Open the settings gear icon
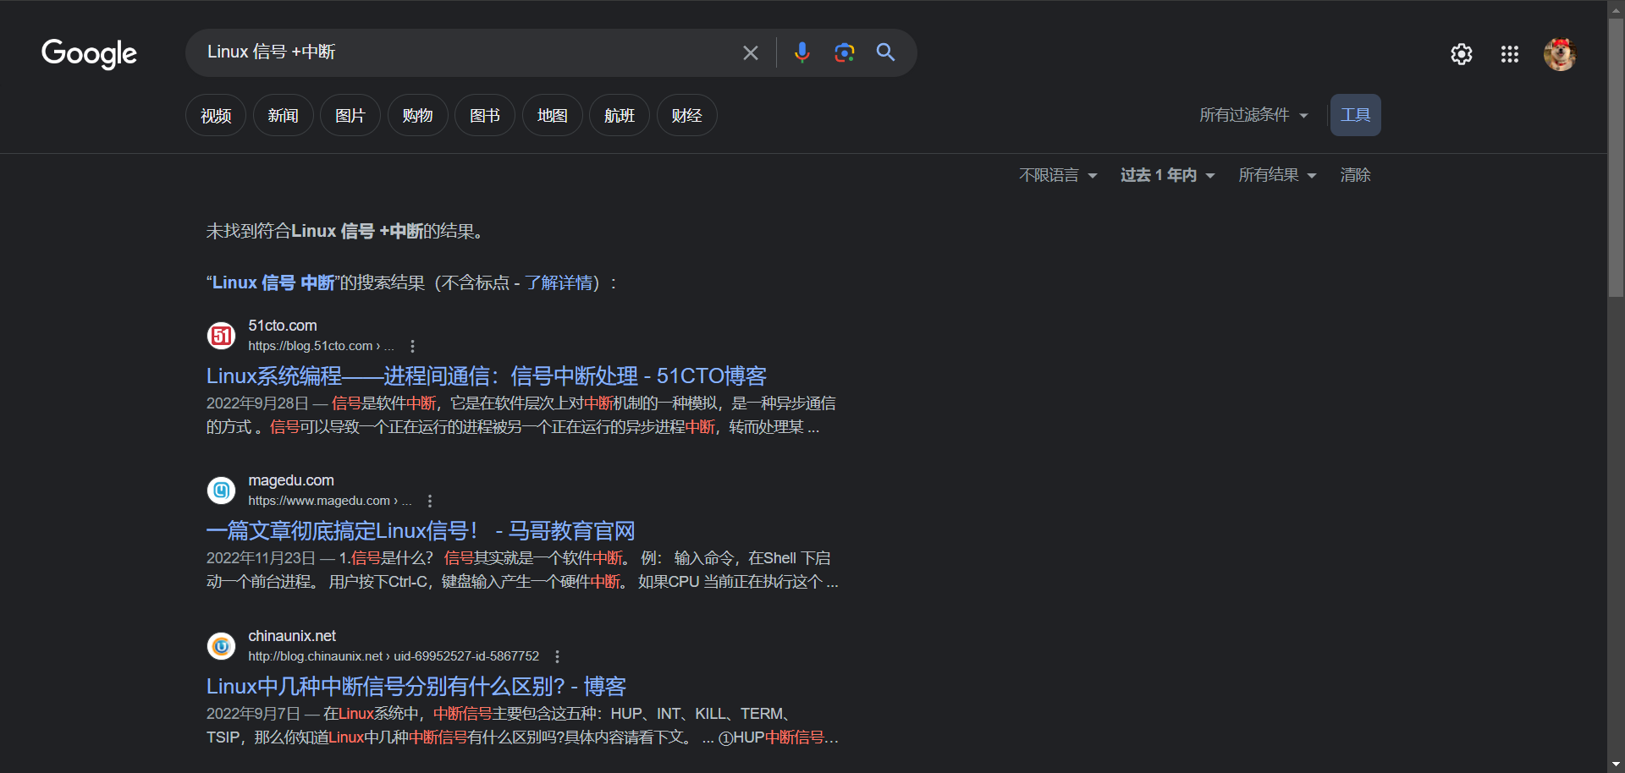1625x773 pixels. tap(1461, 54)
